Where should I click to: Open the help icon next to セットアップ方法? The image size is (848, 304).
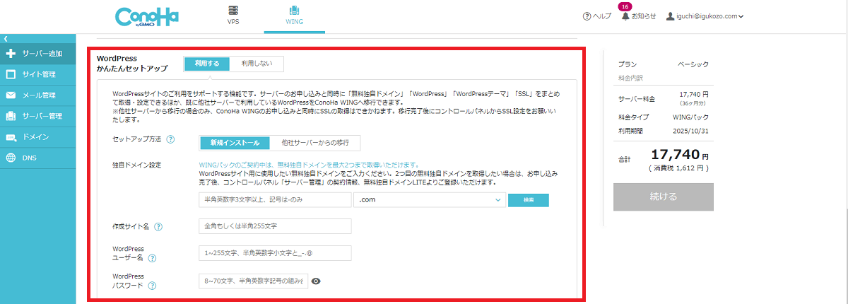(170, 140)
